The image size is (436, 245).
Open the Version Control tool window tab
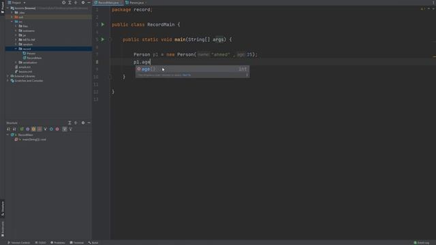(x=18, y=242)
